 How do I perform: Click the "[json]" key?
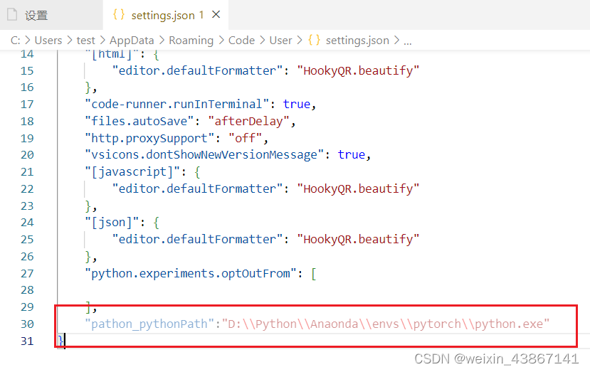pyautogui.click(x=112, y=223)
